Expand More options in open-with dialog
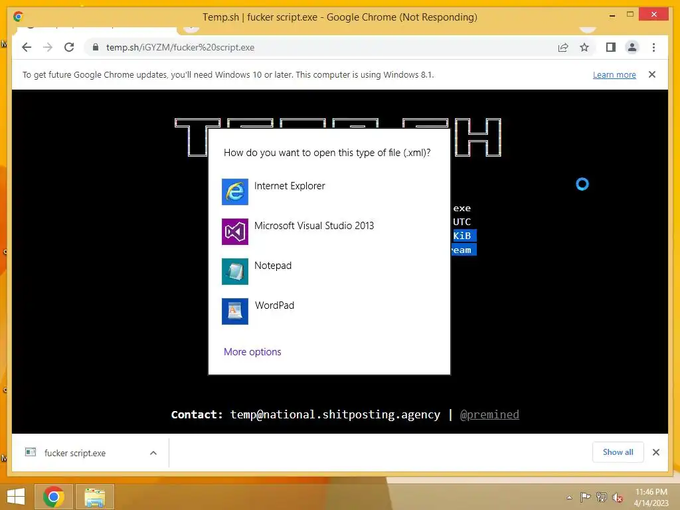Screen dimensions: 680x510 click(x=252, y=352)
